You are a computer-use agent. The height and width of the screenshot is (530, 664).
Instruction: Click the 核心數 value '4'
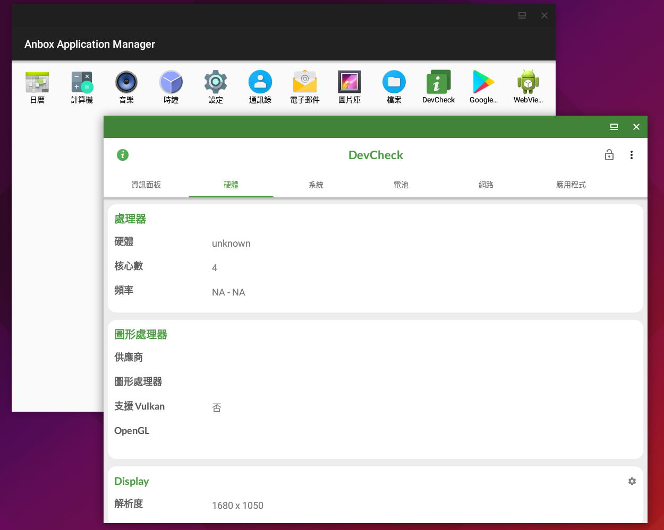pos(215,268)
